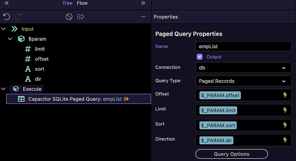The image size is (296, 161).
Task: Select the Execute step label
Action: tap(32, 89)
